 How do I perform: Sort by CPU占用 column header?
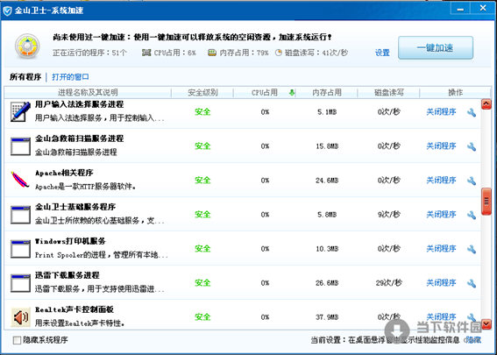pyautogui.click(x=265, y=93)
